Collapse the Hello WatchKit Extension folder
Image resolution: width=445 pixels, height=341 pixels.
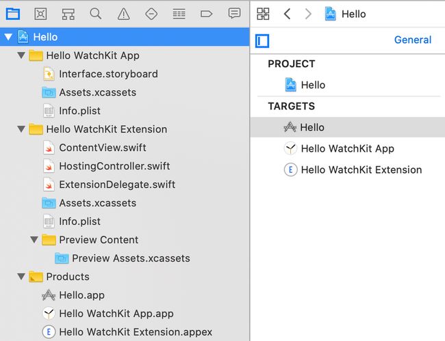click(21, 129)
